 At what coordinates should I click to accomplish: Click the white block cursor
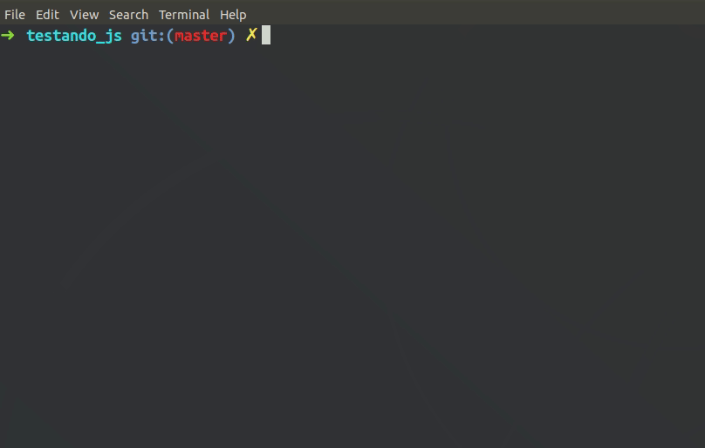tap(266, 35)
